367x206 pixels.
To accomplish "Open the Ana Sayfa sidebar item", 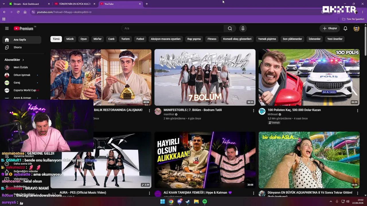I will [22, 40].
